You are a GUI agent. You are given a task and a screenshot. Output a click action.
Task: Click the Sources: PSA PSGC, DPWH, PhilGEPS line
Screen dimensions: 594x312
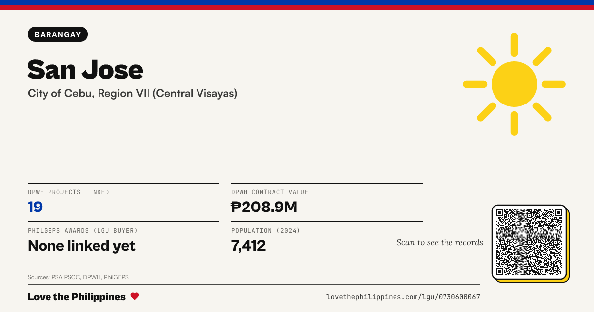tap(78, 277)
